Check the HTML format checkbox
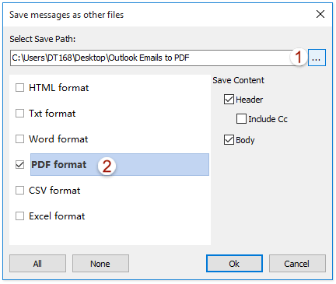Image resolution: width=336 pixels, height=284 pixels. pos(19,88)
